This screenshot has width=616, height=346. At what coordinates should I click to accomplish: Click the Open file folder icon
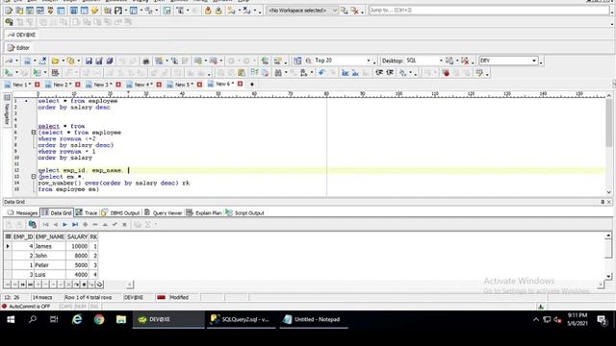[x=56, y=61]
